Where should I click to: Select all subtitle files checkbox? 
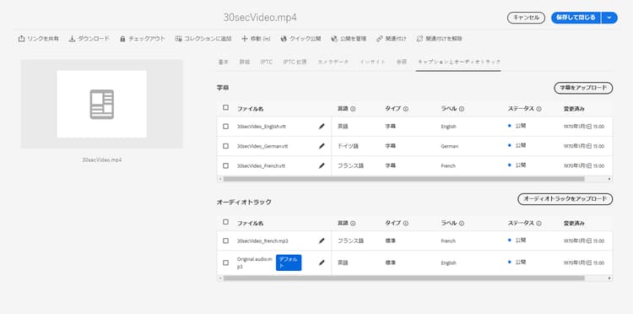[225, 107]
